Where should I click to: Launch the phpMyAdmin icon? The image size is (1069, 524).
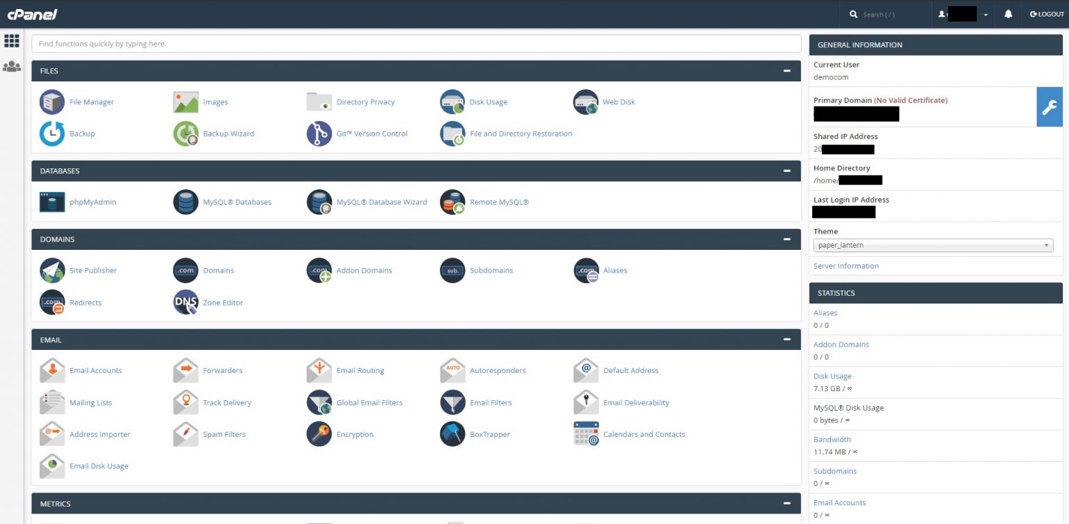point(52,202)
